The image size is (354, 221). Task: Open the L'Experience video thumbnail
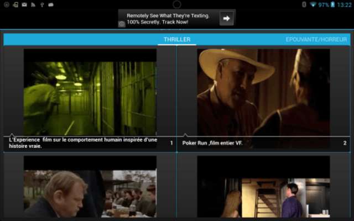pos(90,92)
